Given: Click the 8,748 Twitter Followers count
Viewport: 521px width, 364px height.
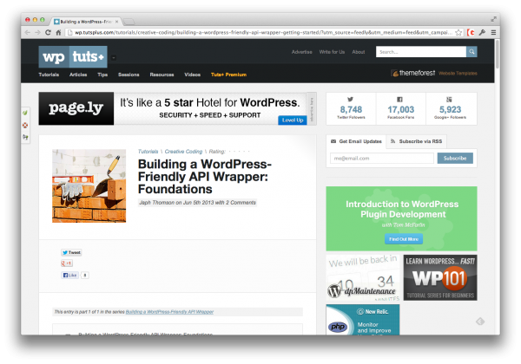Looking at the screenshot, I should 351,109.
